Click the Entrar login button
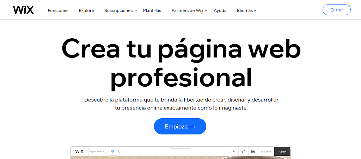 (x=337, y=10)
